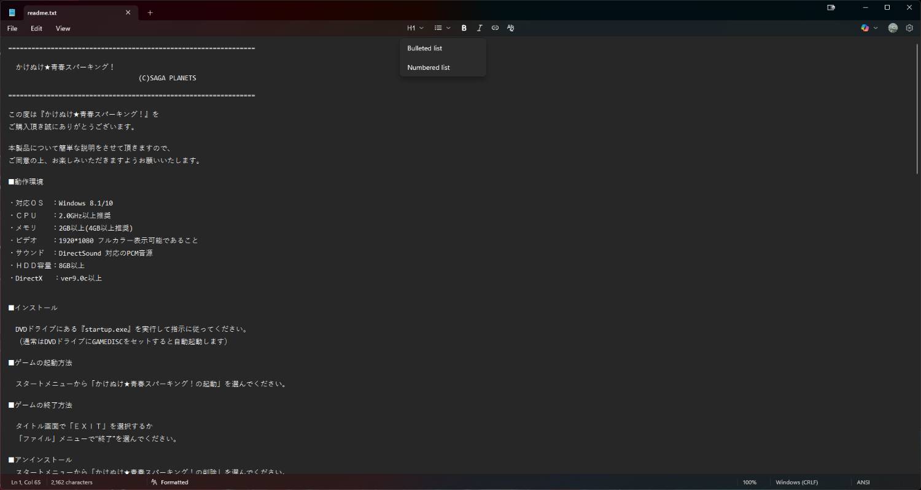
Task: Expand the H1 heading dropdown
Action: [x=415, y=28]
